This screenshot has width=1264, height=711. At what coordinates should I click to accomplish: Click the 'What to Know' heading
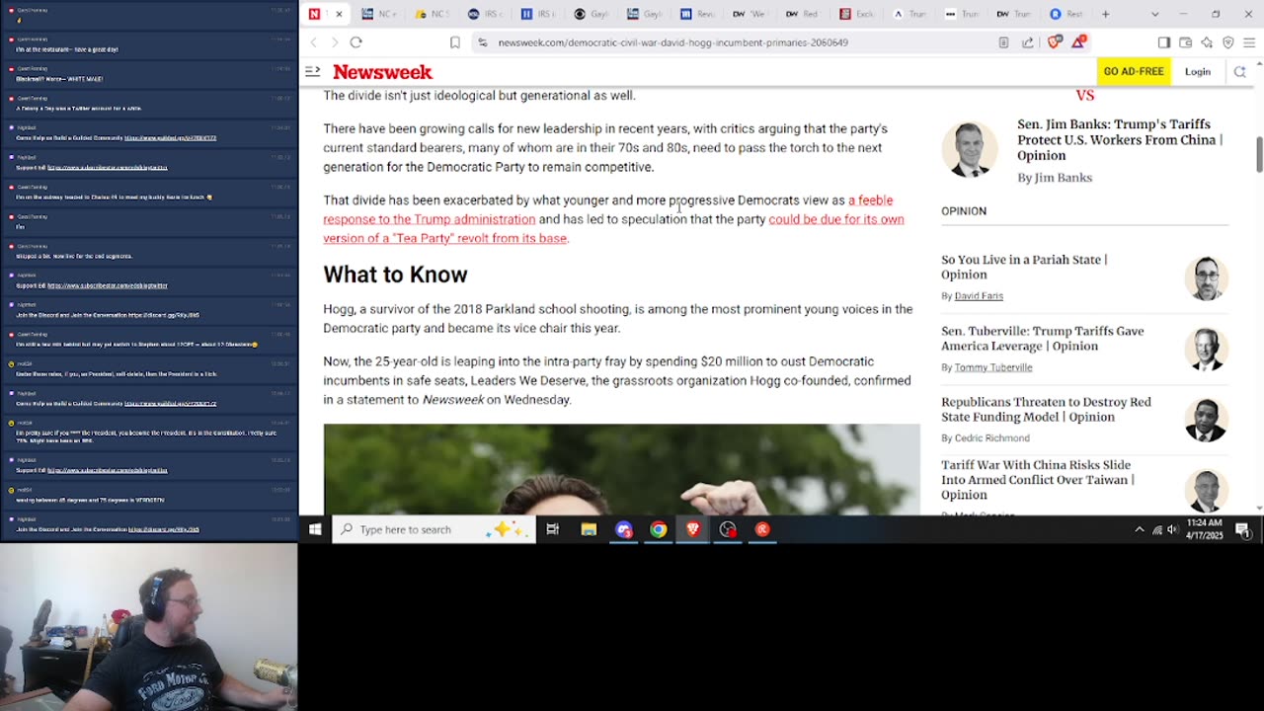(x=395, y=275)
